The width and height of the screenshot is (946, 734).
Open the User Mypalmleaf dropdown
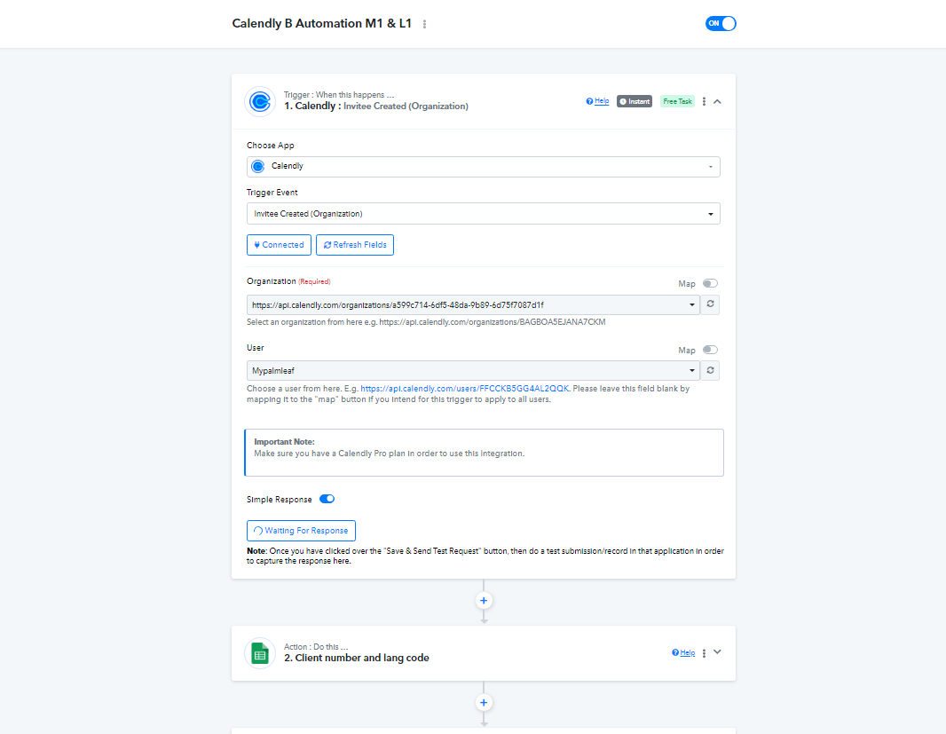coord(473,371)
